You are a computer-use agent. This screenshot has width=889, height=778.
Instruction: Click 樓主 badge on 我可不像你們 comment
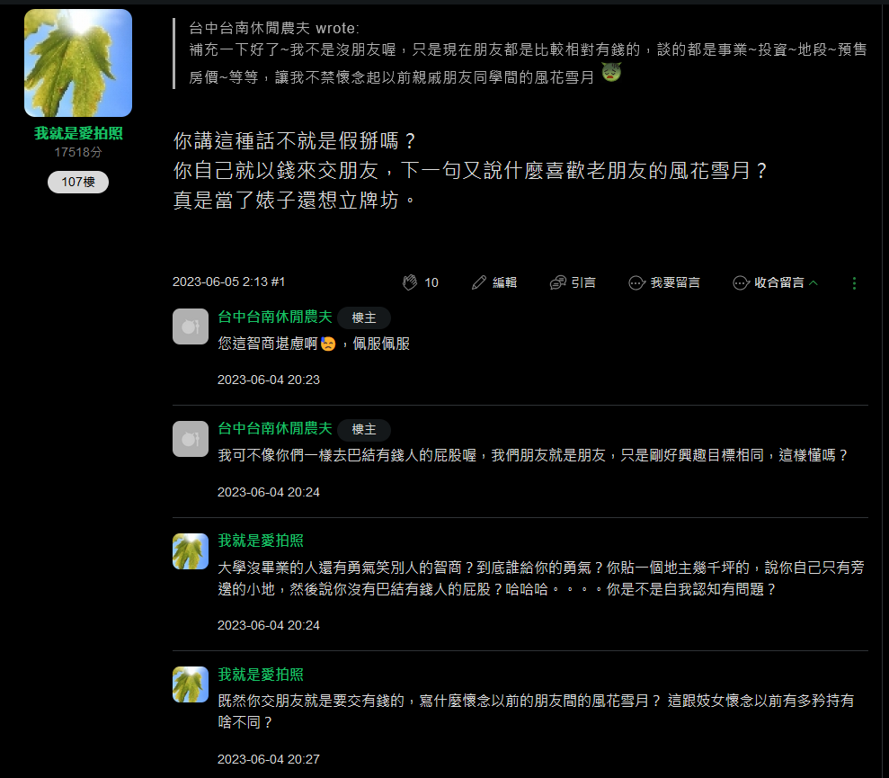coord(364,430)
